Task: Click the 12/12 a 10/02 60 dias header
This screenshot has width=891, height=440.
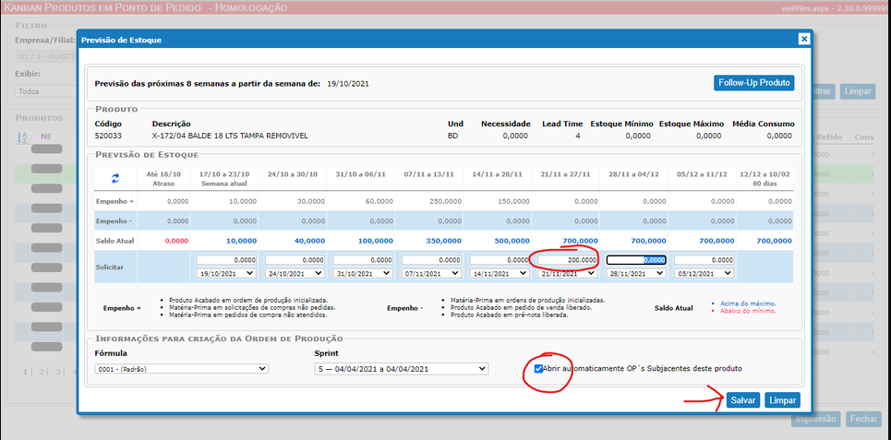Action: click(x=764, y=179)
